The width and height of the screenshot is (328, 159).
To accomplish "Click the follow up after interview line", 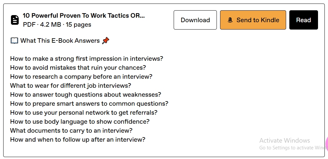I will 78,139.
